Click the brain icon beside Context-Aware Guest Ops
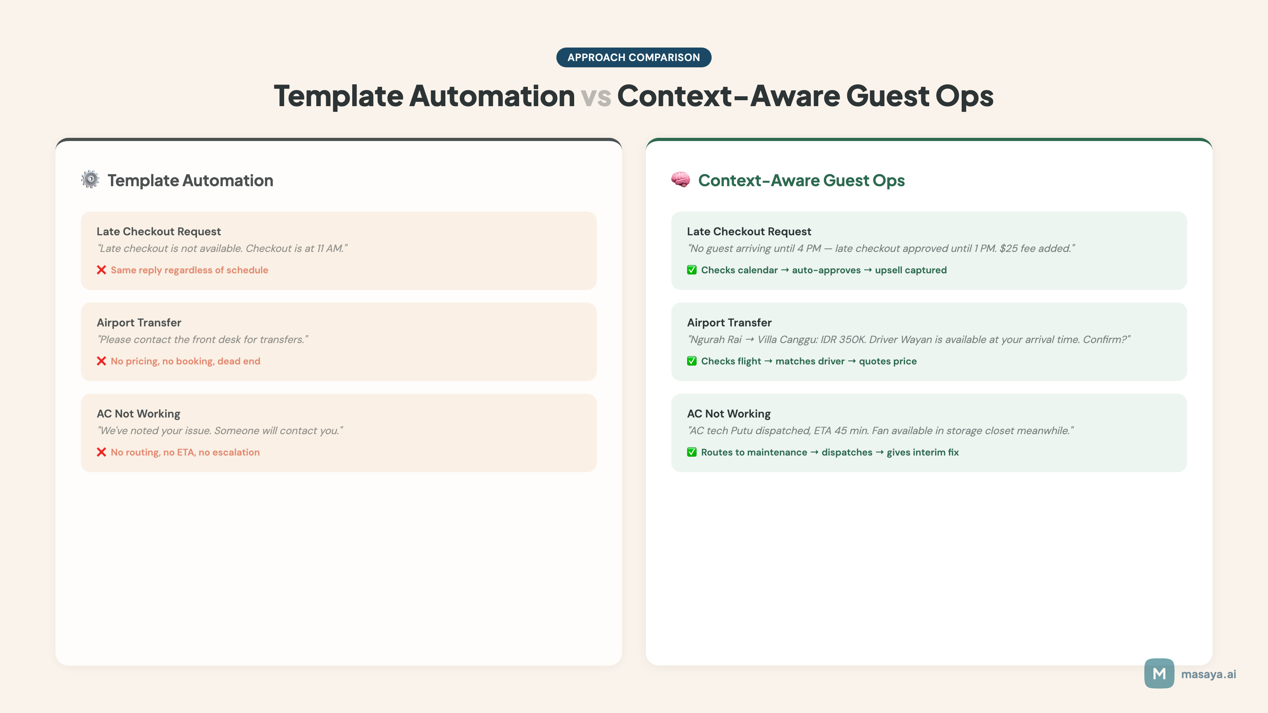Screen dimensions: 1268x713 coord(681,179)
